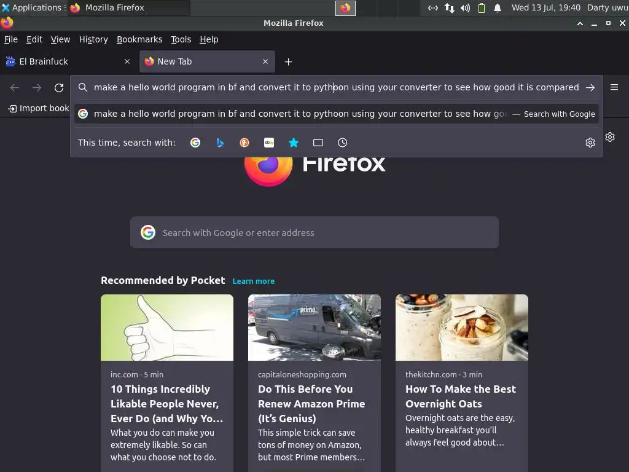Search in History clock icon
This screenshot has width=629, height=472.
point(343,143)
